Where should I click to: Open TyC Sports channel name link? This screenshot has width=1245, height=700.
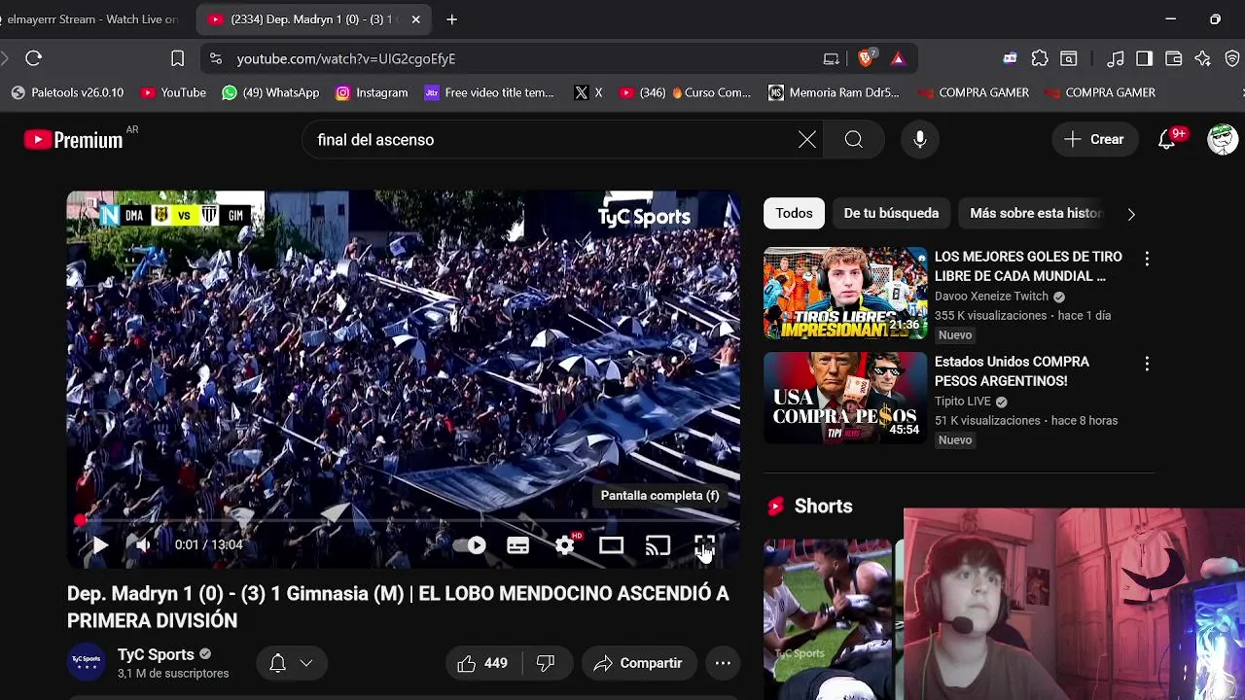coord(156,654)
